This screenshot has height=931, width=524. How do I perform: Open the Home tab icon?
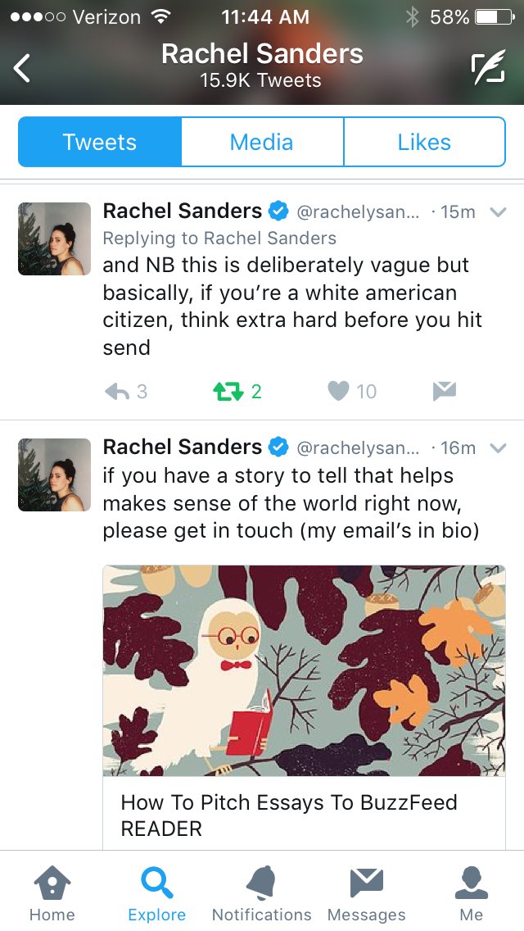(x=52, y=883)
